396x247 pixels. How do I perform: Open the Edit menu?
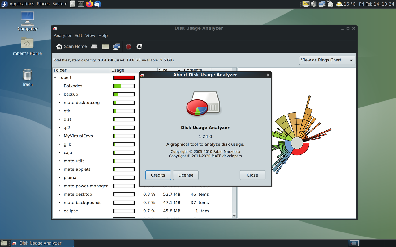coord(79,36)
